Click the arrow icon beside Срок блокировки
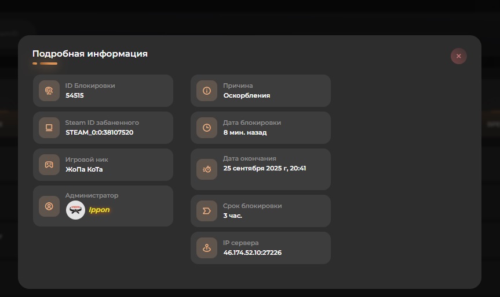The height and width of the screenshot is (297, 500). click(207, 211)
